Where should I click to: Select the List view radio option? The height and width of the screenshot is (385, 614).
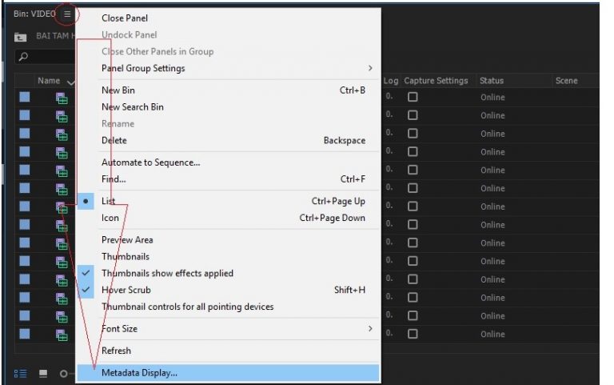pyautogui.click(x=108, y=201)
